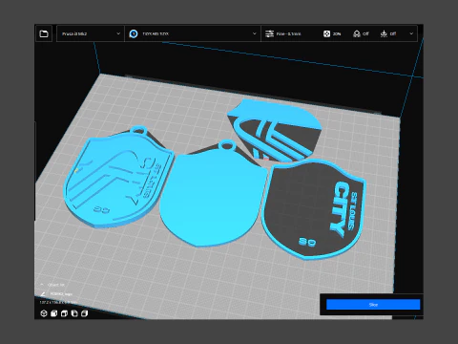Select the engraved shield keychain model
Image resolution: width=458 pixels, height=344 pixels.
[x=117, y=179]
